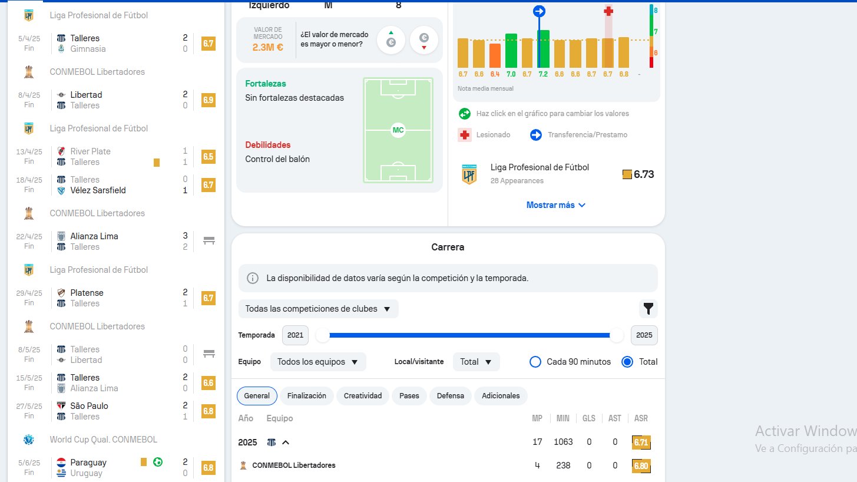
Task: Click the River Plate team crest
Action: 61,151
